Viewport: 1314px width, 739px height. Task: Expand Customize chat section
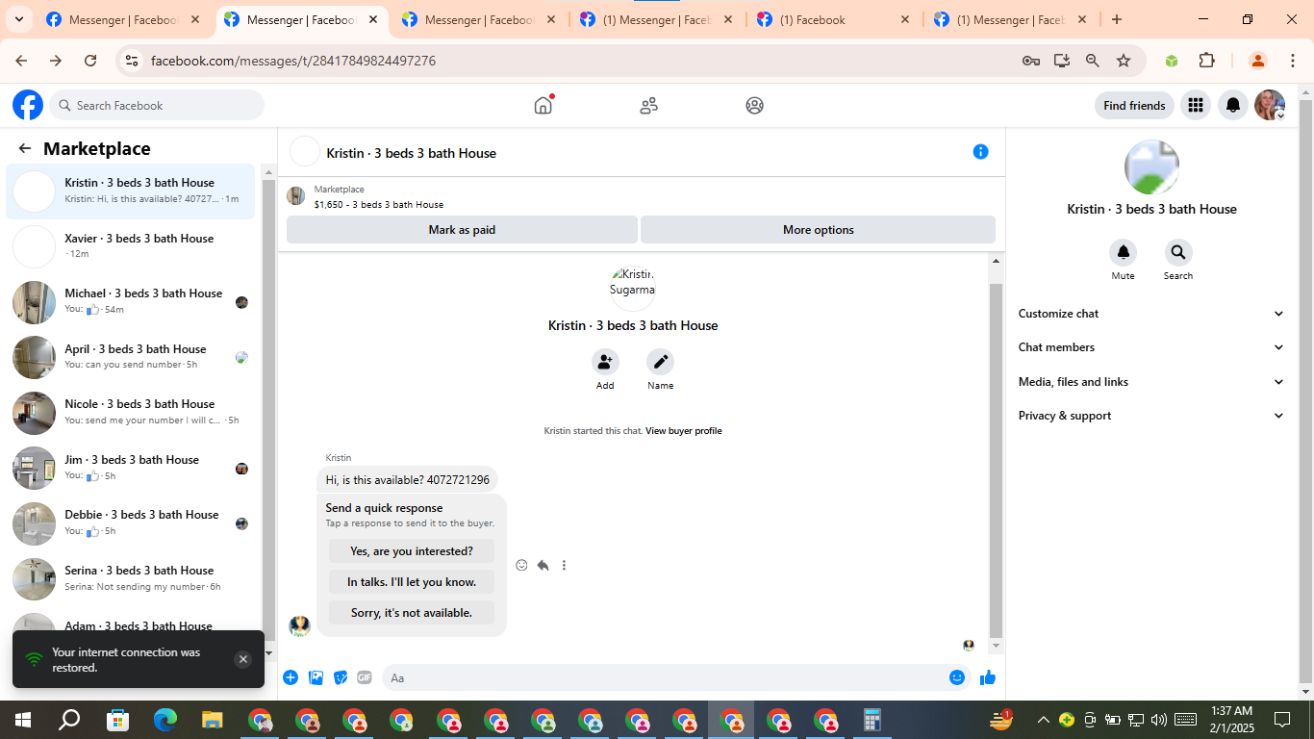pos(1151,314)
